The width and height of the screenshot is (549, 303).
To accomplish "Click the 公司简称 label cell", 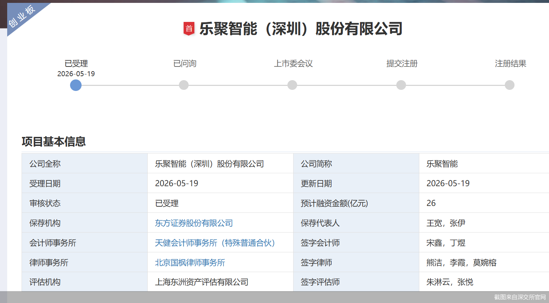I will (x=356, y=164).
